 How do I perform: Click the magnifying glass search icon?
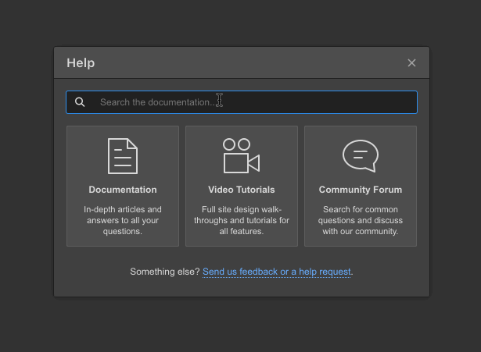pos(80,102)
